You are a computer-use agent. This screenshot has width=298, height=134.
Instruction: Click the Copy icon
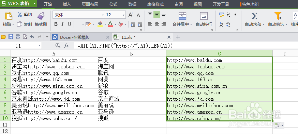tap(19, 24)
